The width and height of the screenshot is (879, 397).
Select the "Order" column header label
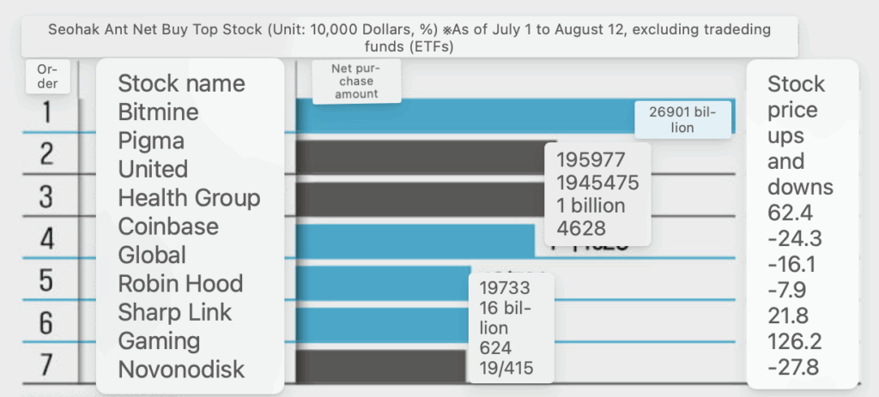coord(48,76)
